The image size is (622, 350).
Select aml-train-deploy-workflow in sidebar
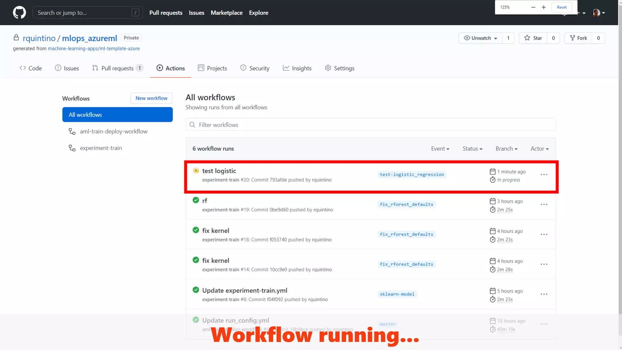point(114,132)
